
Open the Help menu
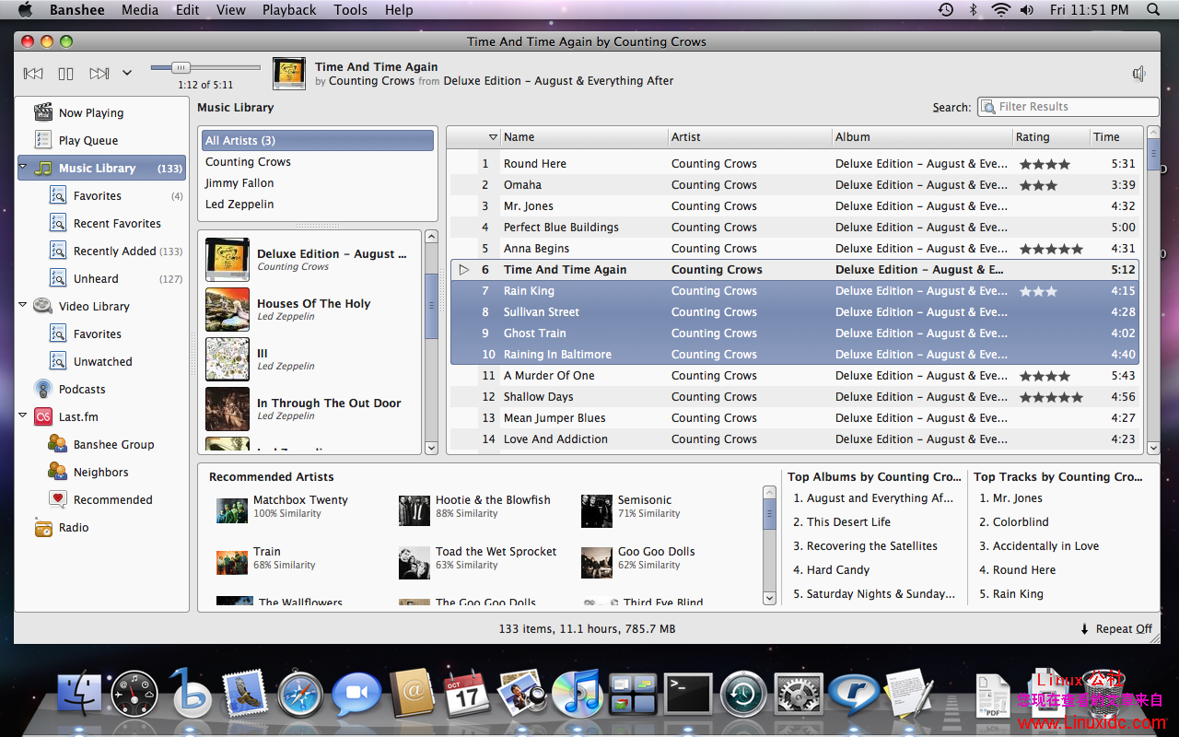[399, 9]
